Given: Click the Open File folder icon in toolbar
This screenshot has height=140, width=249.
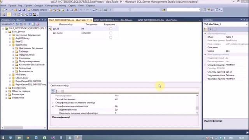Looking at the screenshot, I should (x=16, y=10).
